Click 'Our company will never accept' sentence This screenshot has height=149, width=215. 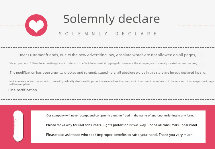tap(120, 116)
